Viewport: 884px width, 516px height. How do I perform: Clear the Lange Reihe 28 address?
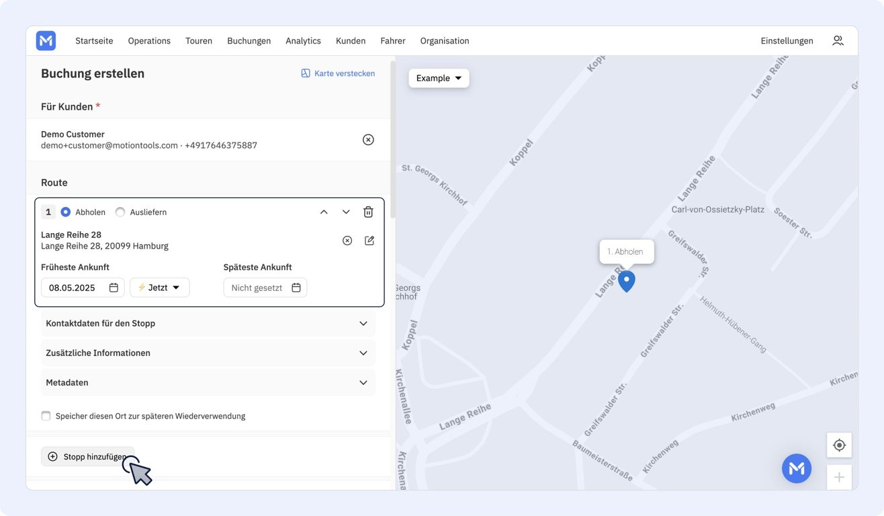347,241
